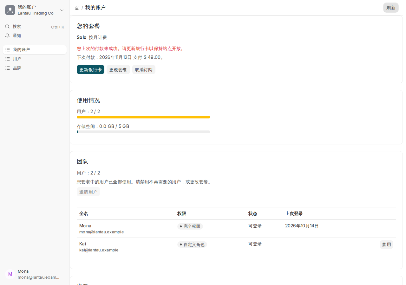Click the 您的套餐 heading
Screen dimensions: 406x285
click(88, 26)
